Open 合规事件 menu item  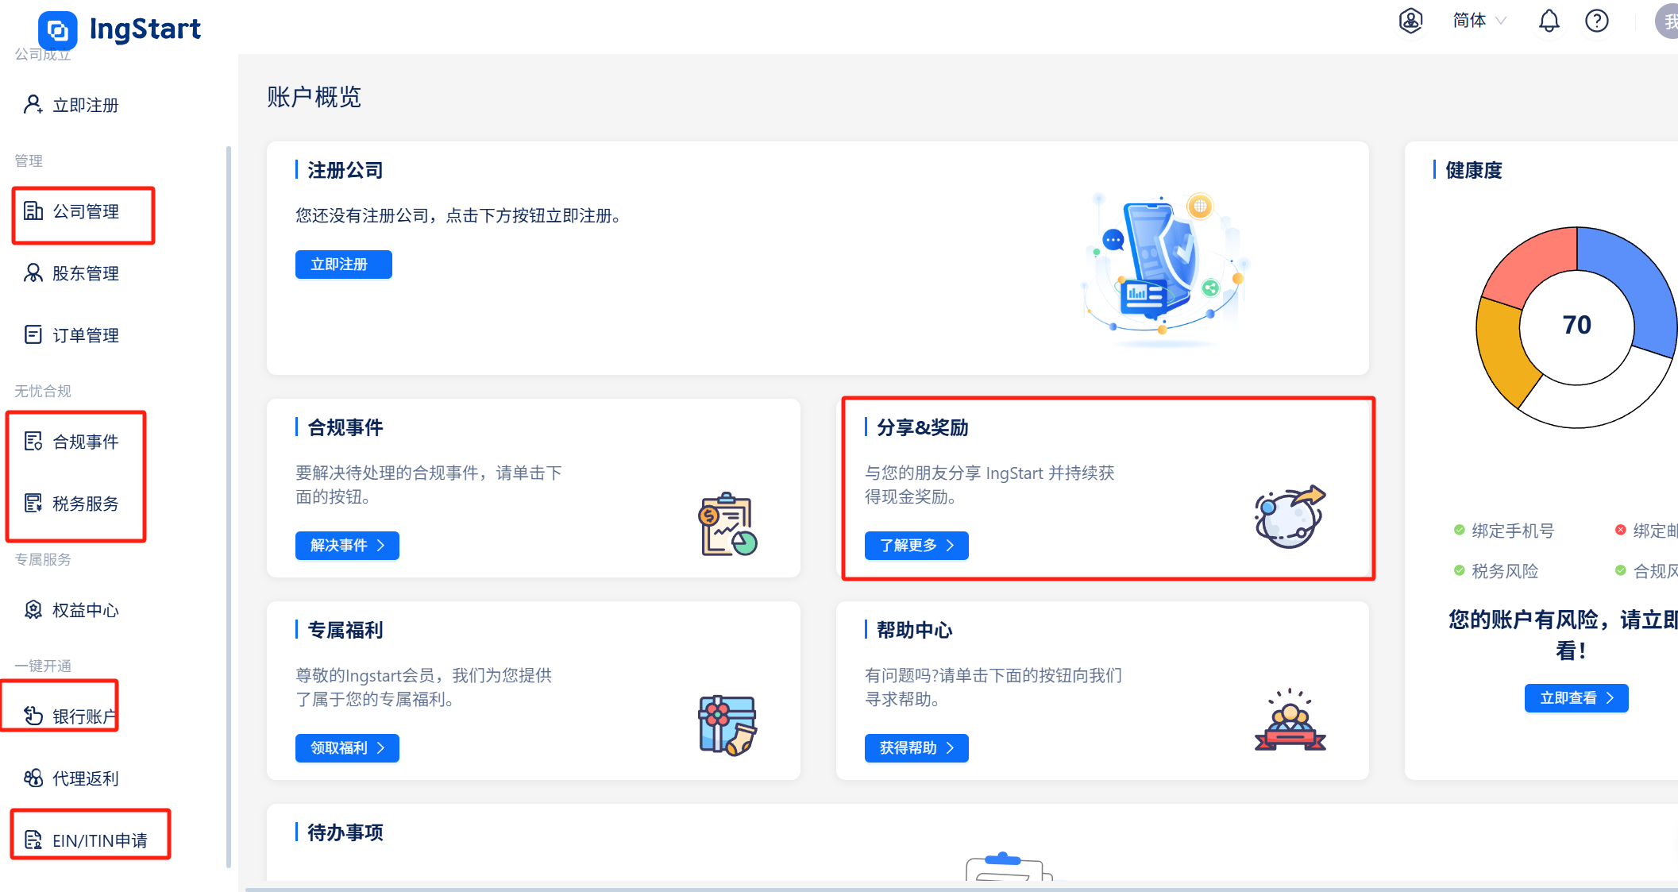[86, 442]
